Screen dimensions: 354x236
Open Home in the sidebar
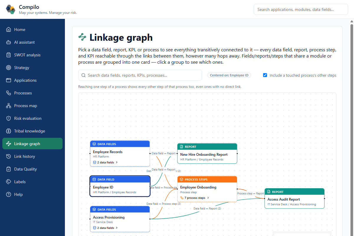[x=32, y=29]
